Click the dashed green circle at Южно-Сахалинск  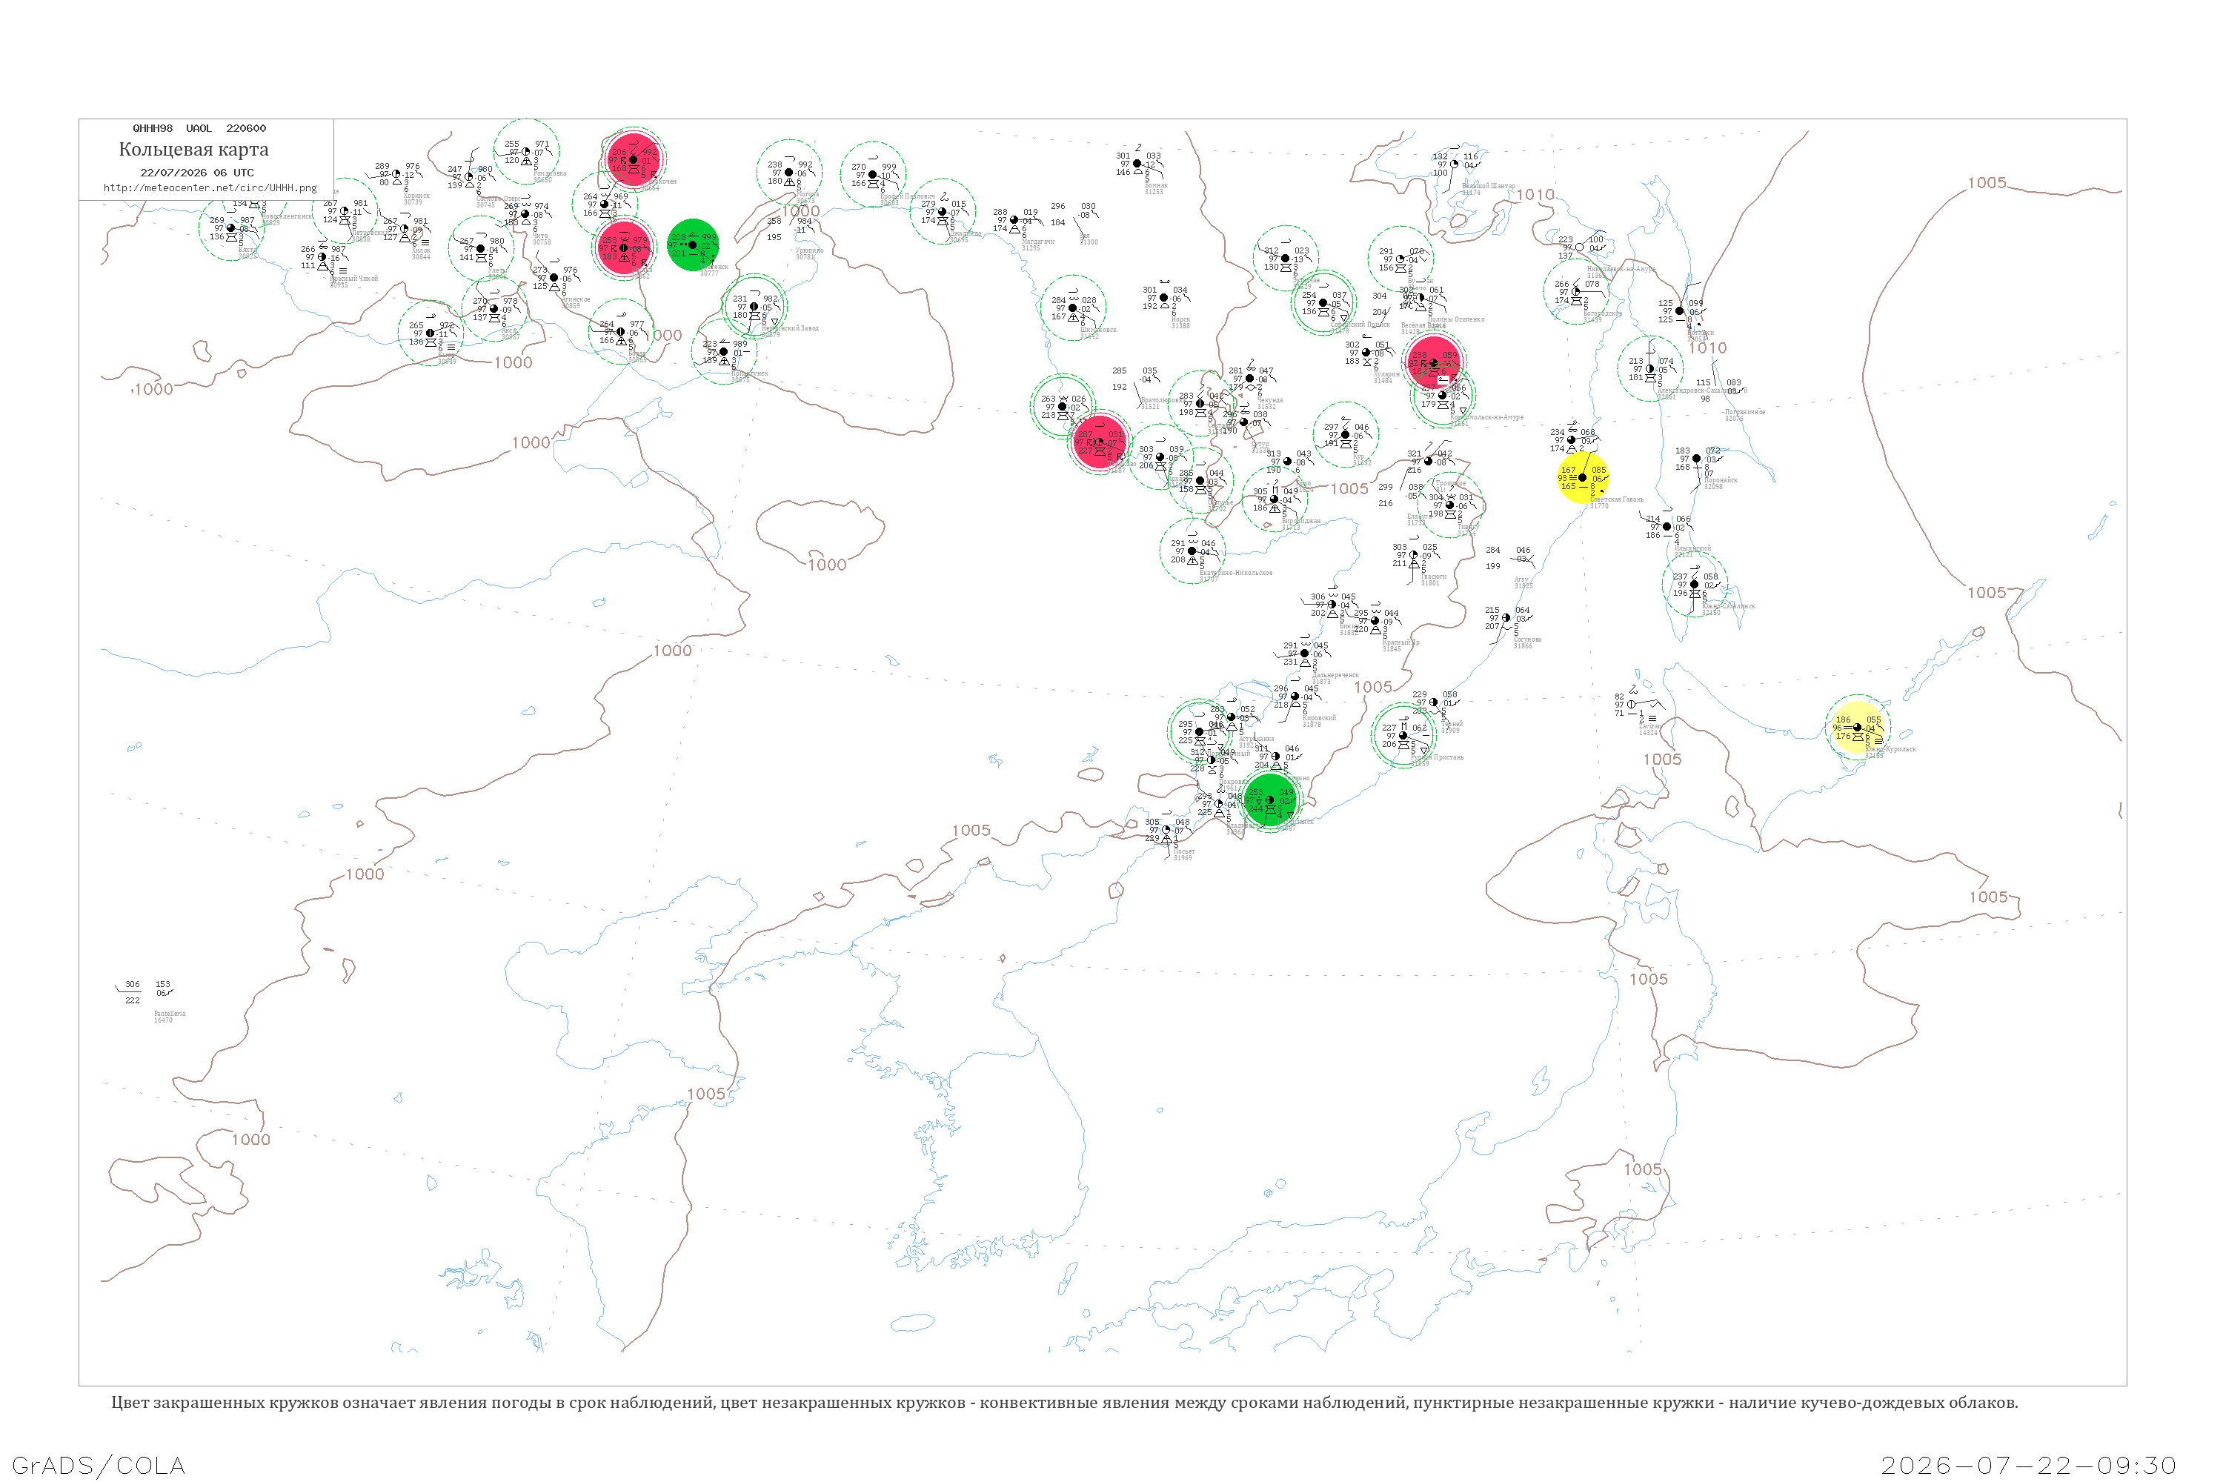click(1695, 584)
